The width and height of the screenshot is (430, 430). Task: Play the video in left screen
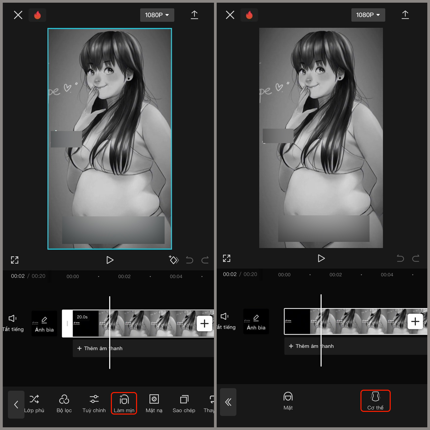click(110, 260)
